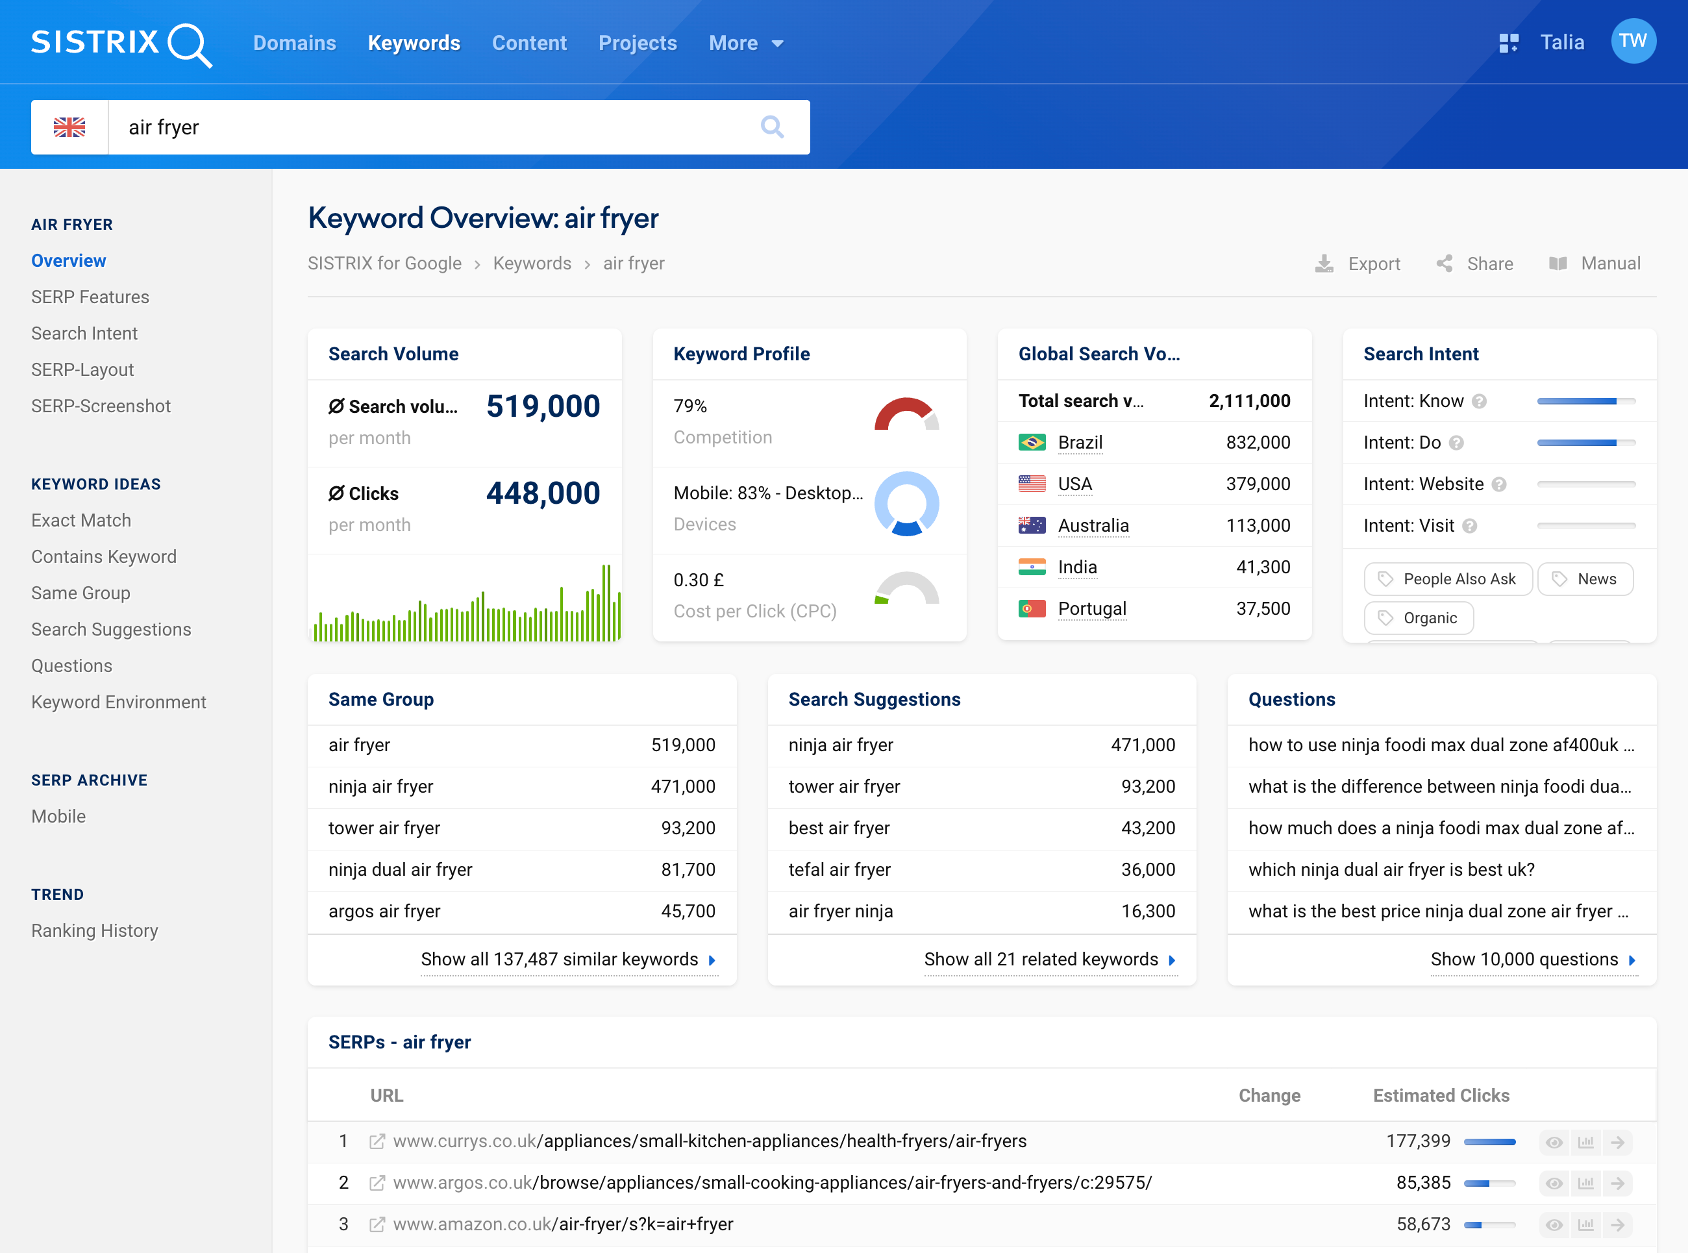
Task: Click Show all 137,487 similar keywords
Action: [569, 960]
